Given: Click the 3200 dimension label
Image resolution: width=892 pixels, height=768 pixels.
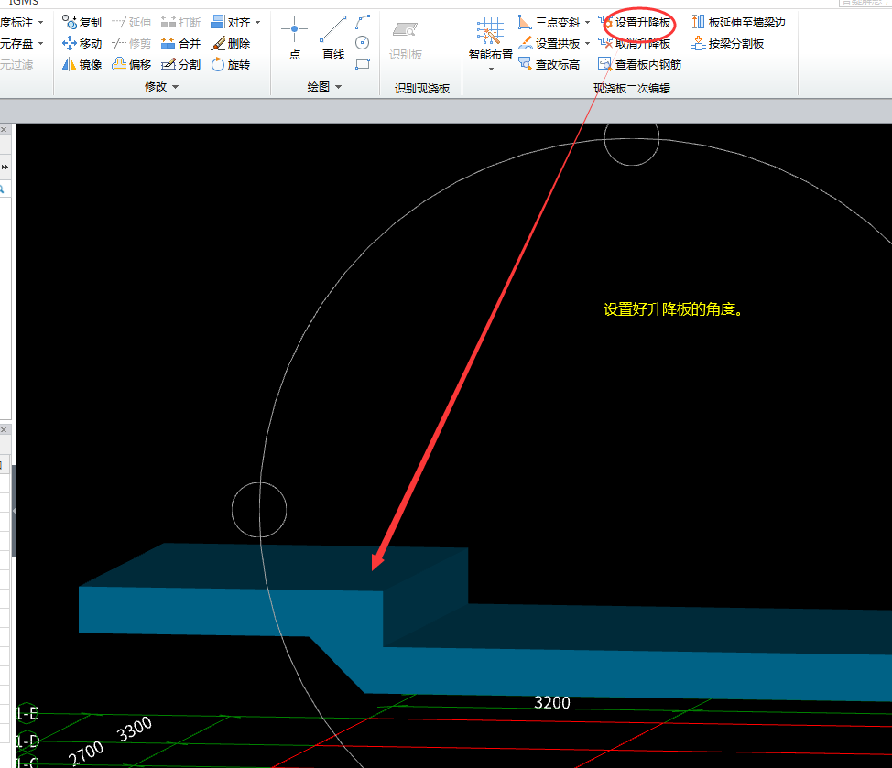Looking at the screenshot, I should tap(552, 702).
